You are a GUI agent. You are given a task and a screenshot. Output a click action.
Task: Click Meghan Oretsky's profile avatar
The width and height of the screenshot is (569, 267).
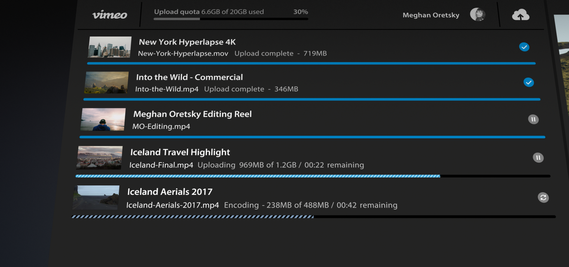point(478,15)
